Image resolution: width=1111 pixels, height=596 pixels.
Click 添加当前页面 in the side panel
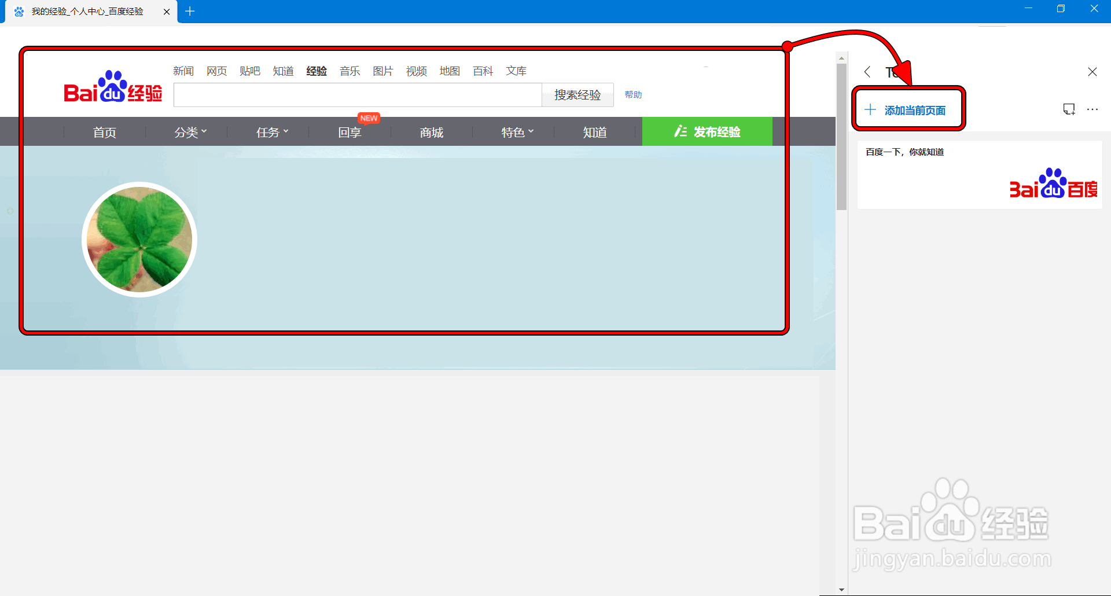pyautogui.click(x=906, y=110)
